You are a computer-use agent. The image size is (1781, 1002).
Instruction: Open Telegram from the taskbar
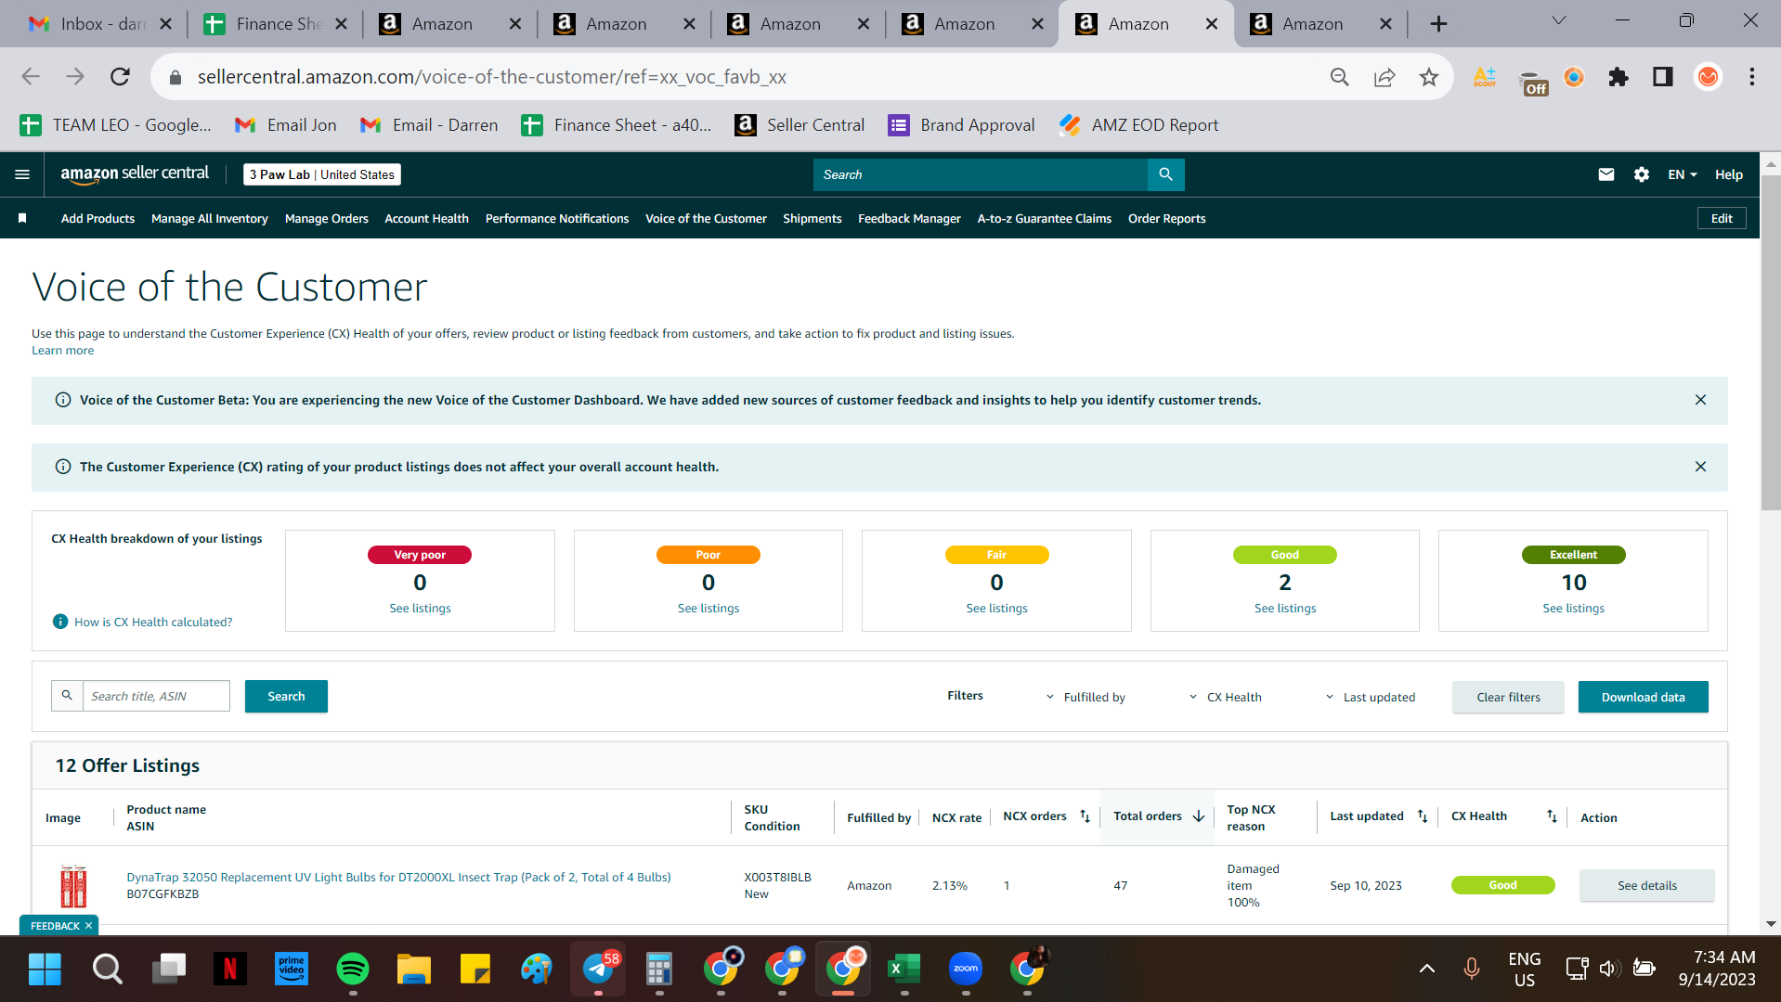click(x=598, y=970)
